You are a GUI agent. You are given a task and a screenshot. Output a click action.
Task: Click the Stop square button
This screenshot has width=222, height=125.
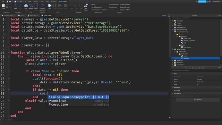[x=66, y=6]
